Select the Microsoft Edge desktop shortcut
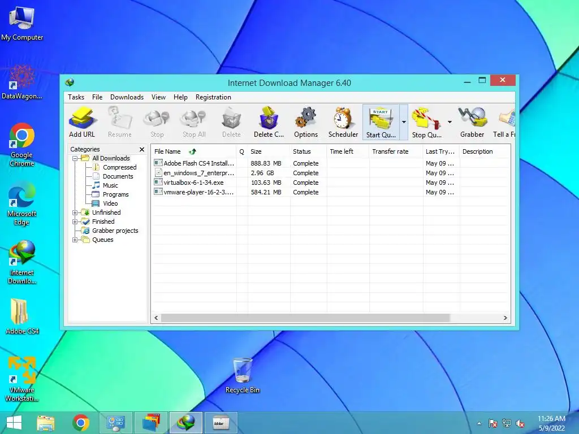 22,203
